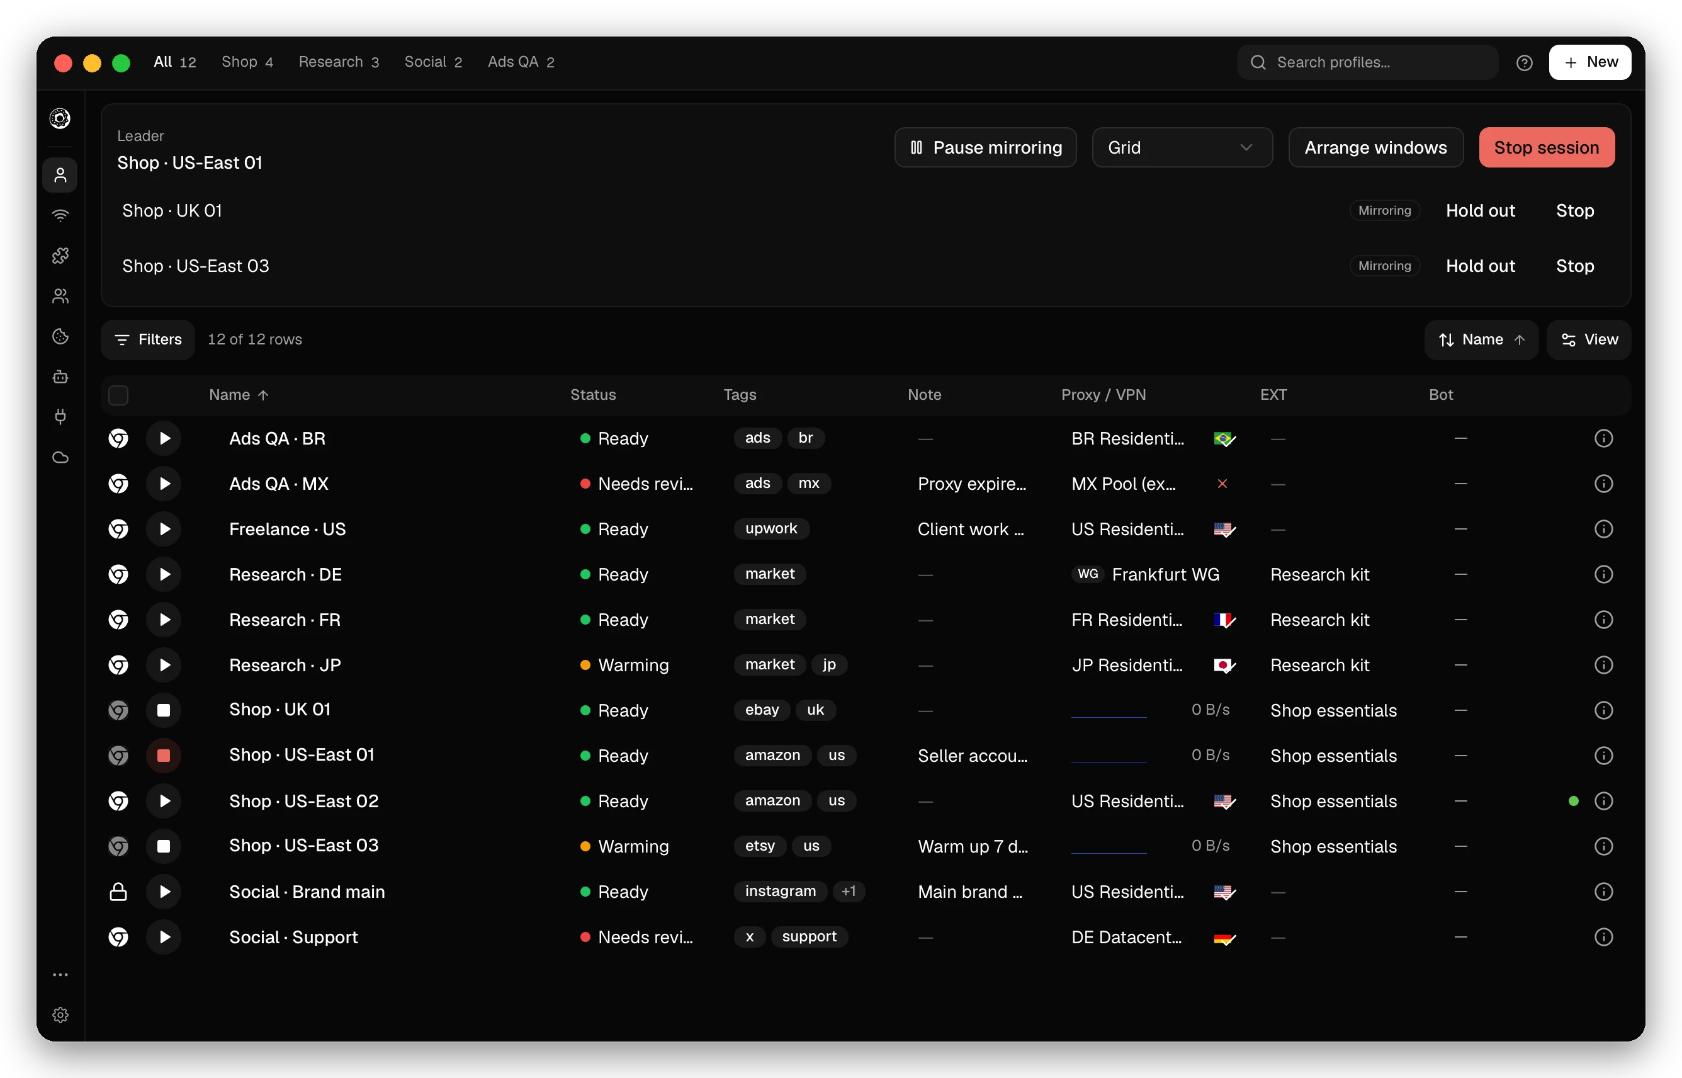Pause mirroring for the session
The image size is (1682, 1078).
985,147
